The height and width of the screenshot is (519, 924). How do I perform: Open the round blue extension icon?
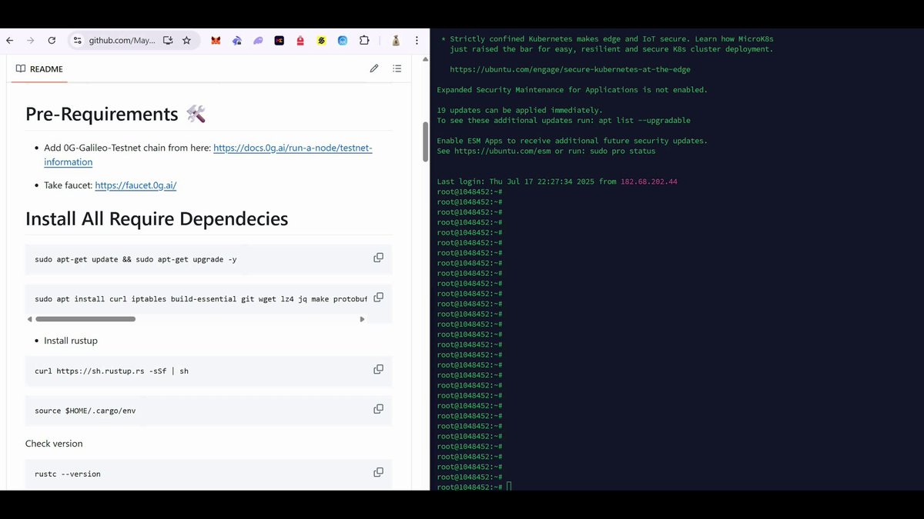[343, 40]
